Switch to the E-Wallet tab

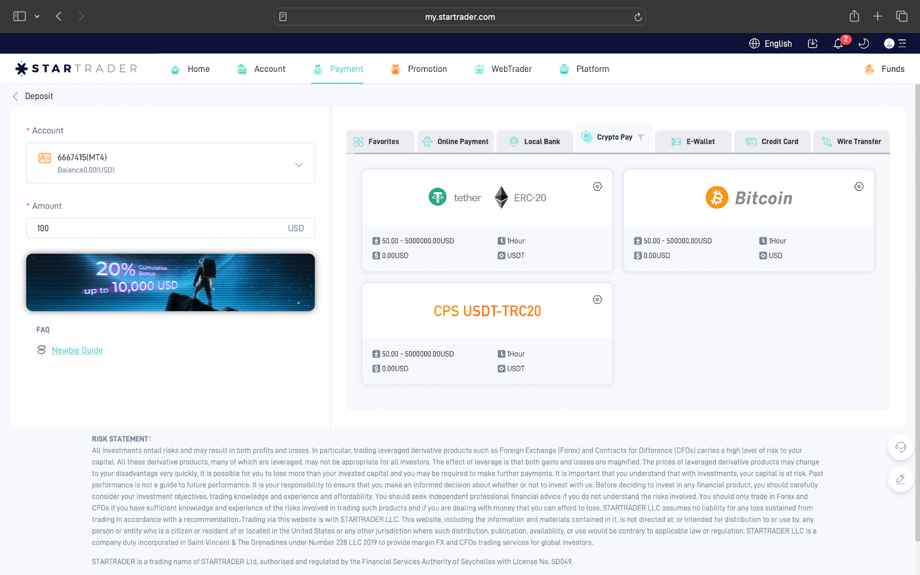pos(693,141)
